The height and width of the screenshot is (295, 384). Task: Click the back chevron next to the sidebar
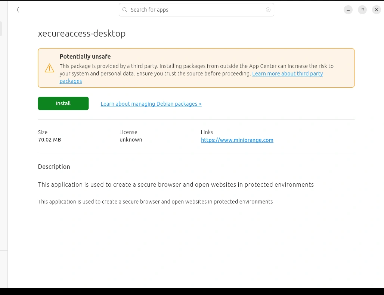click(x=18, y=10)
